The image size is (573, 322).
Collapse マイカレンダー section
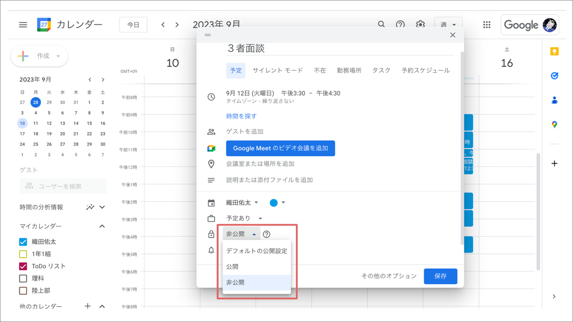(x=102, y=226)
